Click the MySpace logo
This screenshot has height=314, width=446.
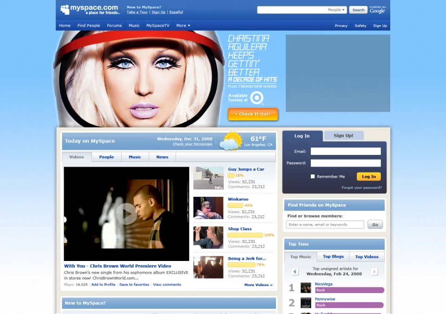[x=90, y=9]
